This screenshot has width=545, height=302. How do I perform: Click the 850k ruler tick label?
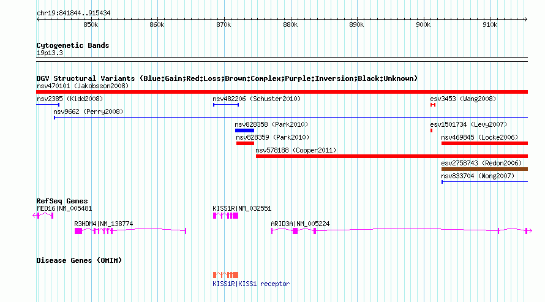point(91,25)
